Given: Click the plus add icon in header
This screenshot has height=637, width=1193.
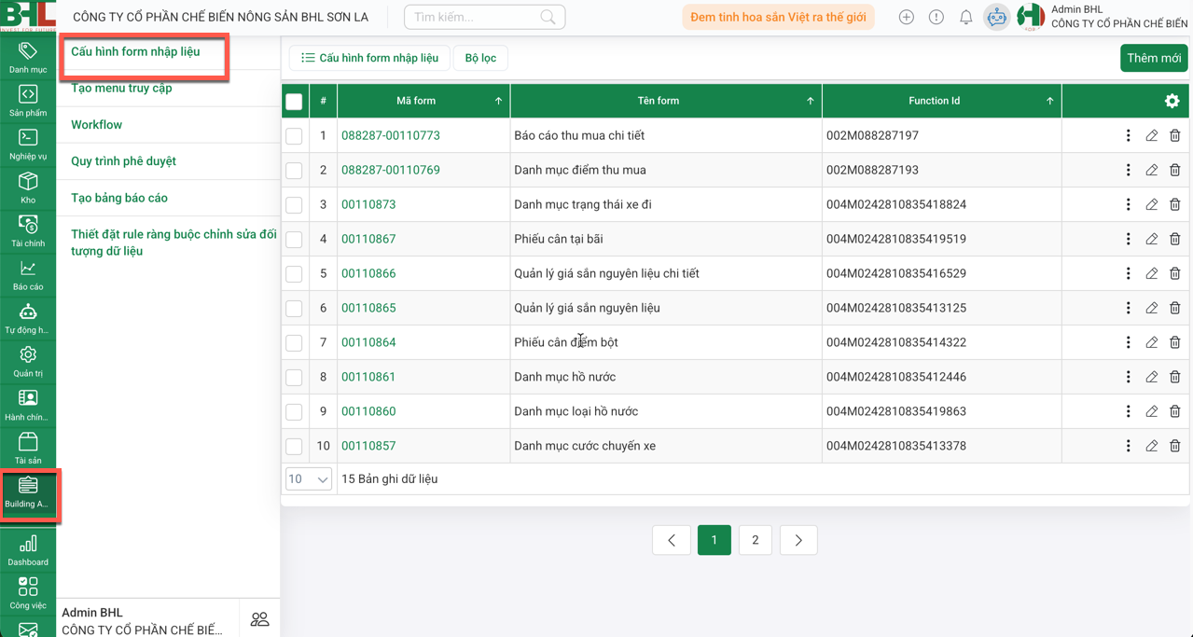Looking at the screenshot, I should pos(906,17).
